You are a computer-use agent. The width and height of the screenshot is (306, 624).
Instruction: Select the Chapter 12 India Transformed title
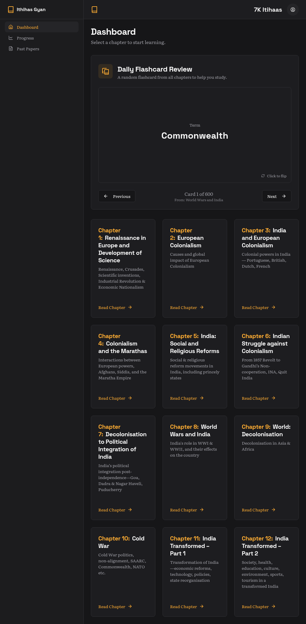pyautogui.click(x=265, y=546)
